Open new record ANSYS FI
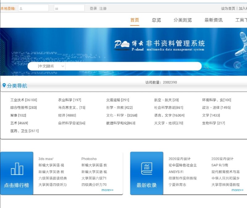 176,172
